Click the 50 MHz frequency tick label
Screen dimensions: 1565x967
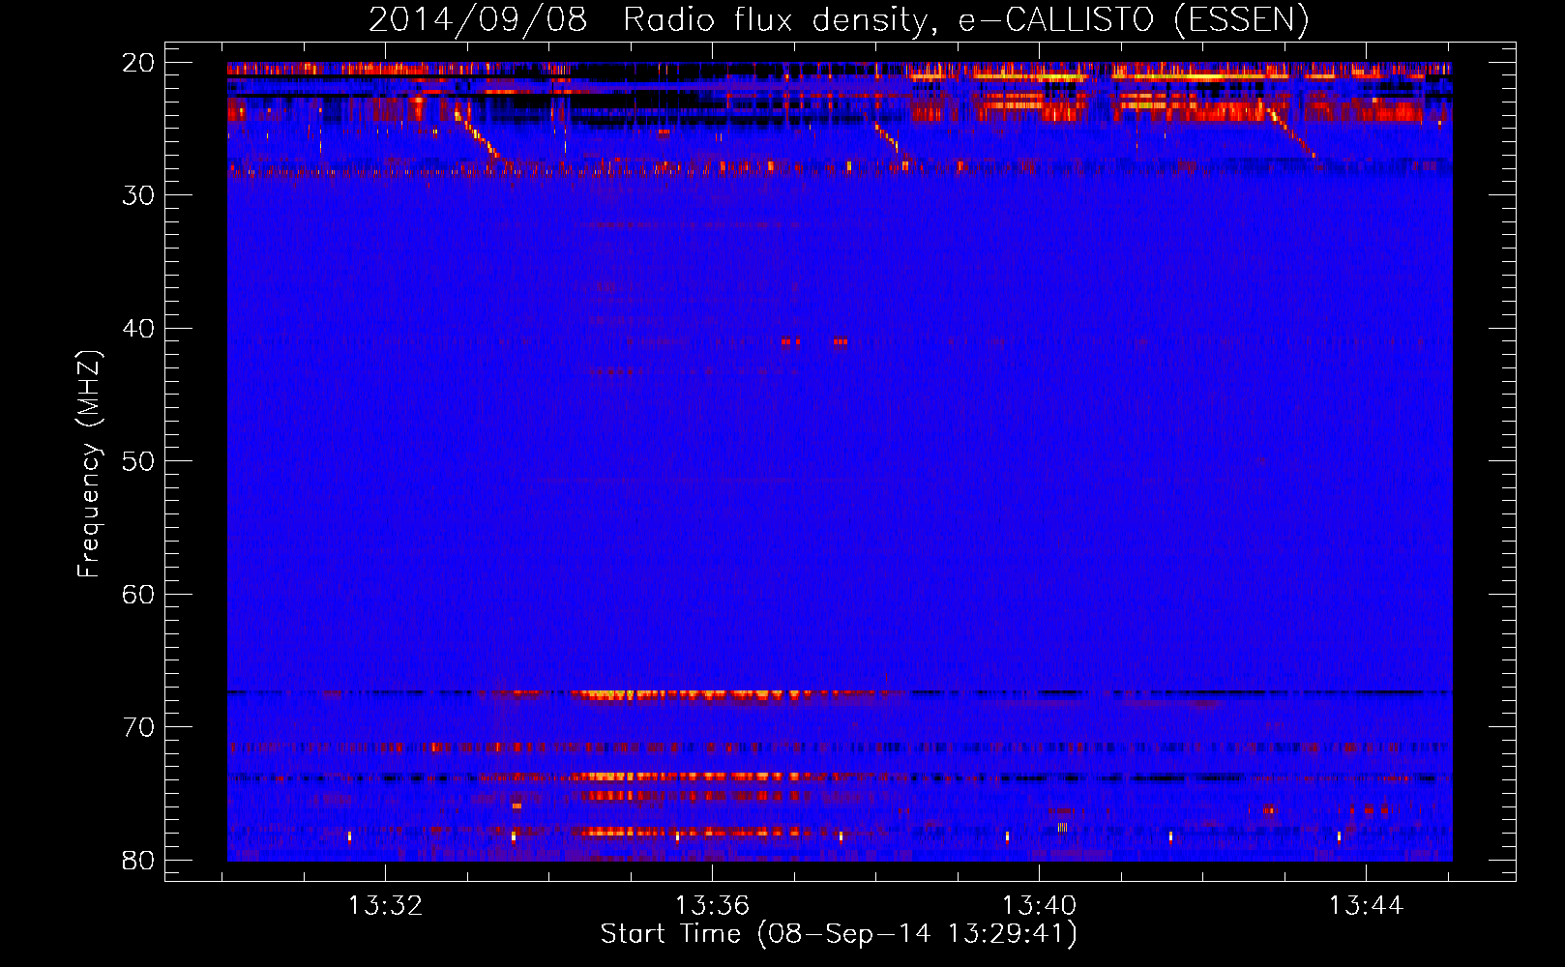coord(138,461)
